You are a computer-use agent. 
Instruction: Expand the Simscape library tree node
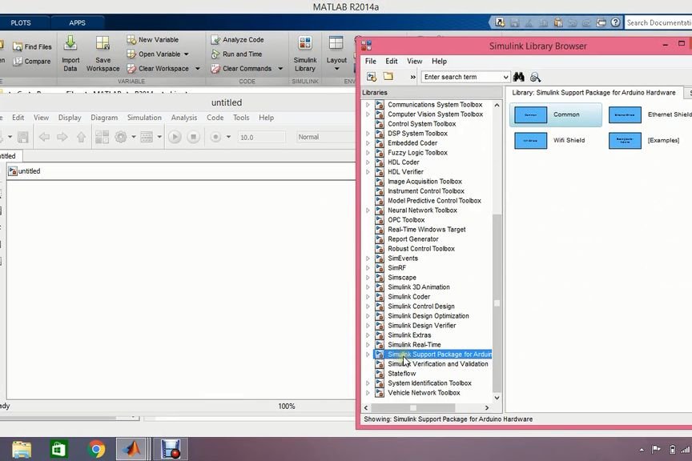(x=368, y=278)
